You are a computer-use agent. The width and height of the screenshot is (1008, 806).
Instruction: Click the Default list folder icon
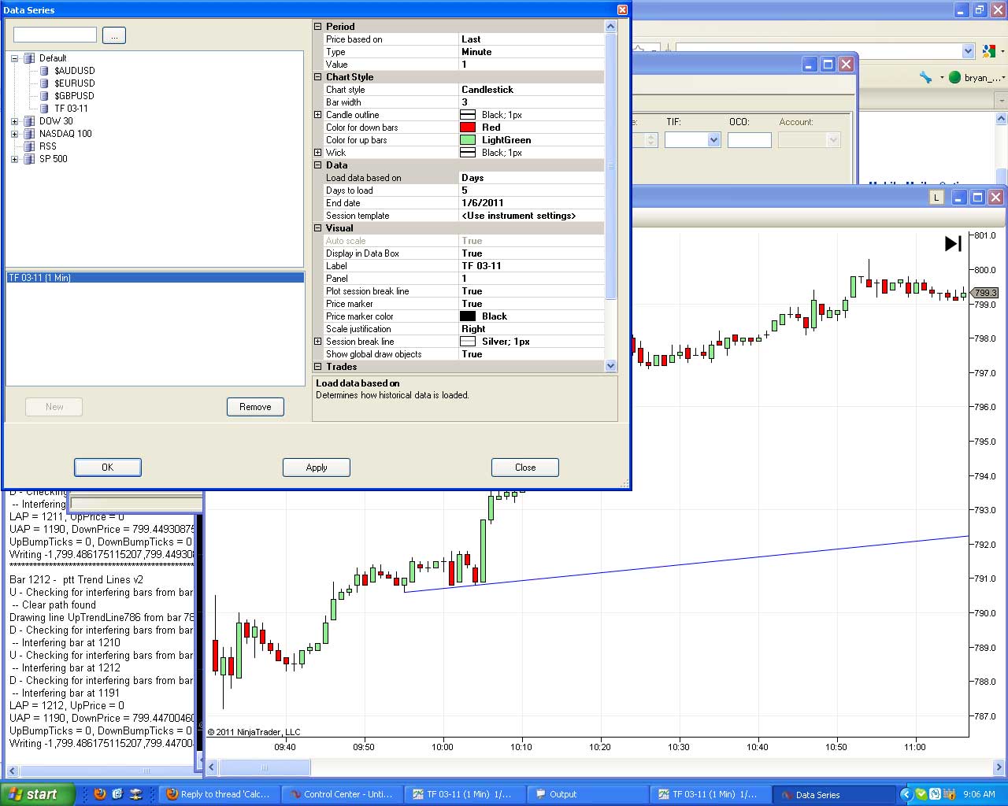point(30,58)
